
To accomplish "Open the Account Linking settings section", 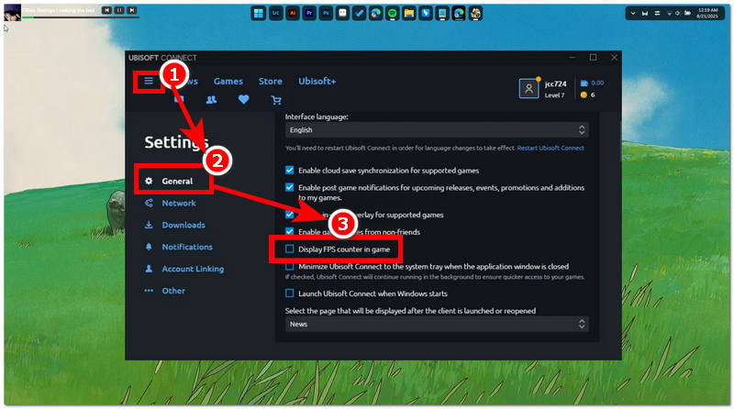I will point(193,269).
